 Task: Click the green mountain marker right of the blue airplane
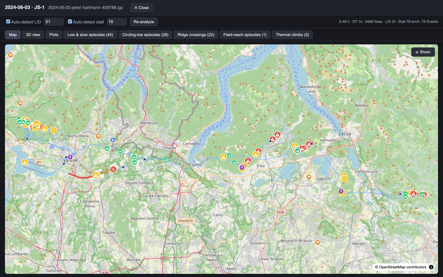pos(120,151)
